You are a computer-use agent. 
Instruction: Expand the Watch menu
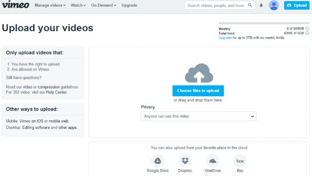click(78, 5)
